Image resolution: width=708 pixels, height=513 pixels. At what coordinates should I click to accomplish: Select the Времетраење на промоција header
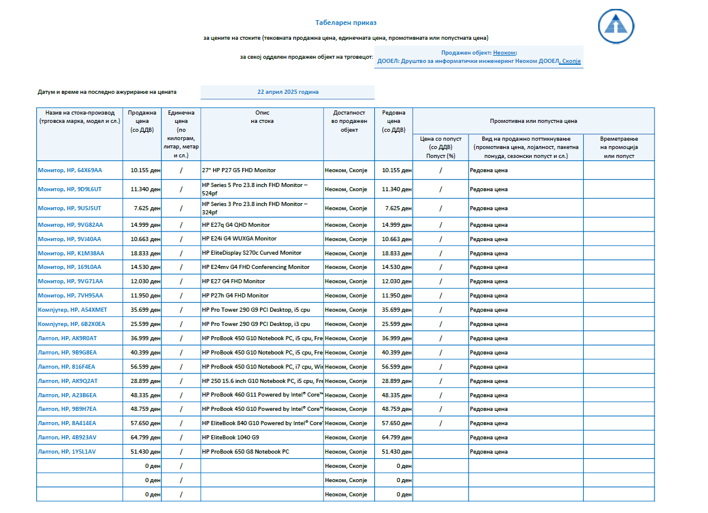pos(619,147)
